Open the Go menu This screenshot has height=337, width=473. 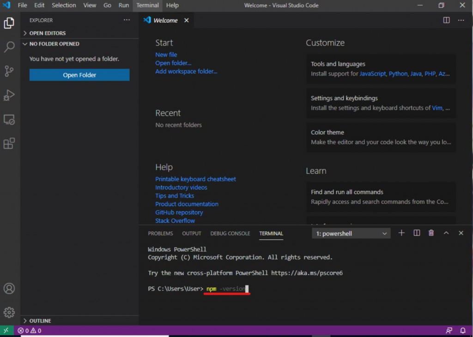click(x=107, y=5)
